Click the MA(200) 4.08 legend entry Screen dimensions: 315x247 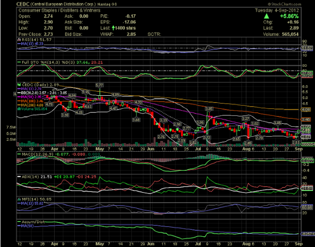pos(33,105)
